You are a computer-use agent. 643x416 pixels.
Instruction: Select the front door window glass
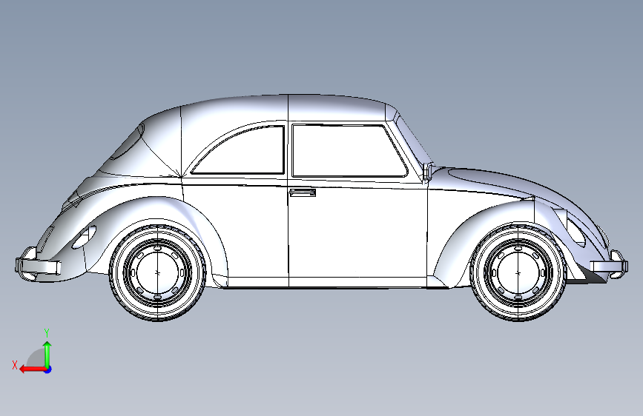[349, 151]
